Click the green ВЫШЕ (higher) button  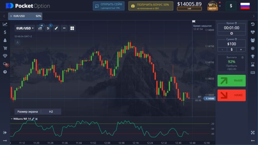[x=231, y=81]
